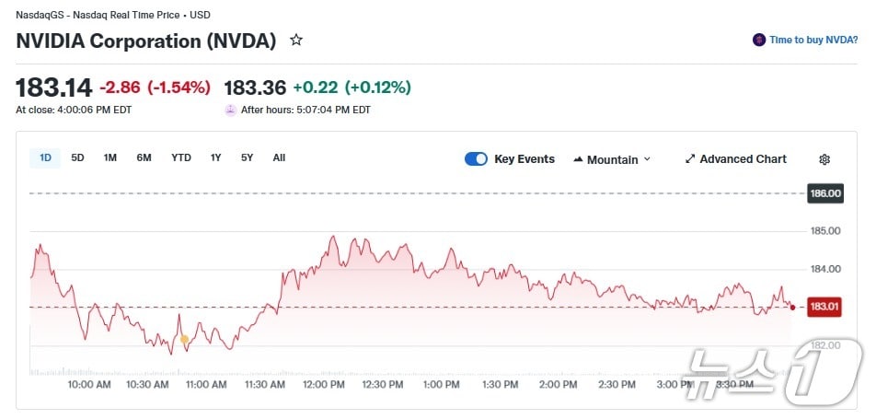The width and height of the screenshot is (876, 419).
Task: Switch to the 5D time range
Action: pyautogui.click(x=78, y=157)
